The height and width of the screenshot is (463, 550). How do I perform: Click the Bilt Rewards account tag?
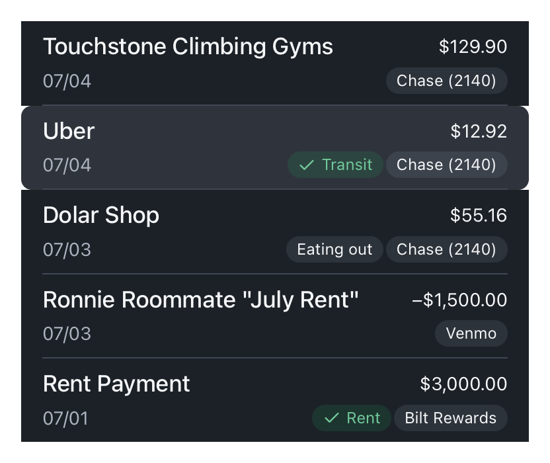click(450, 419)
